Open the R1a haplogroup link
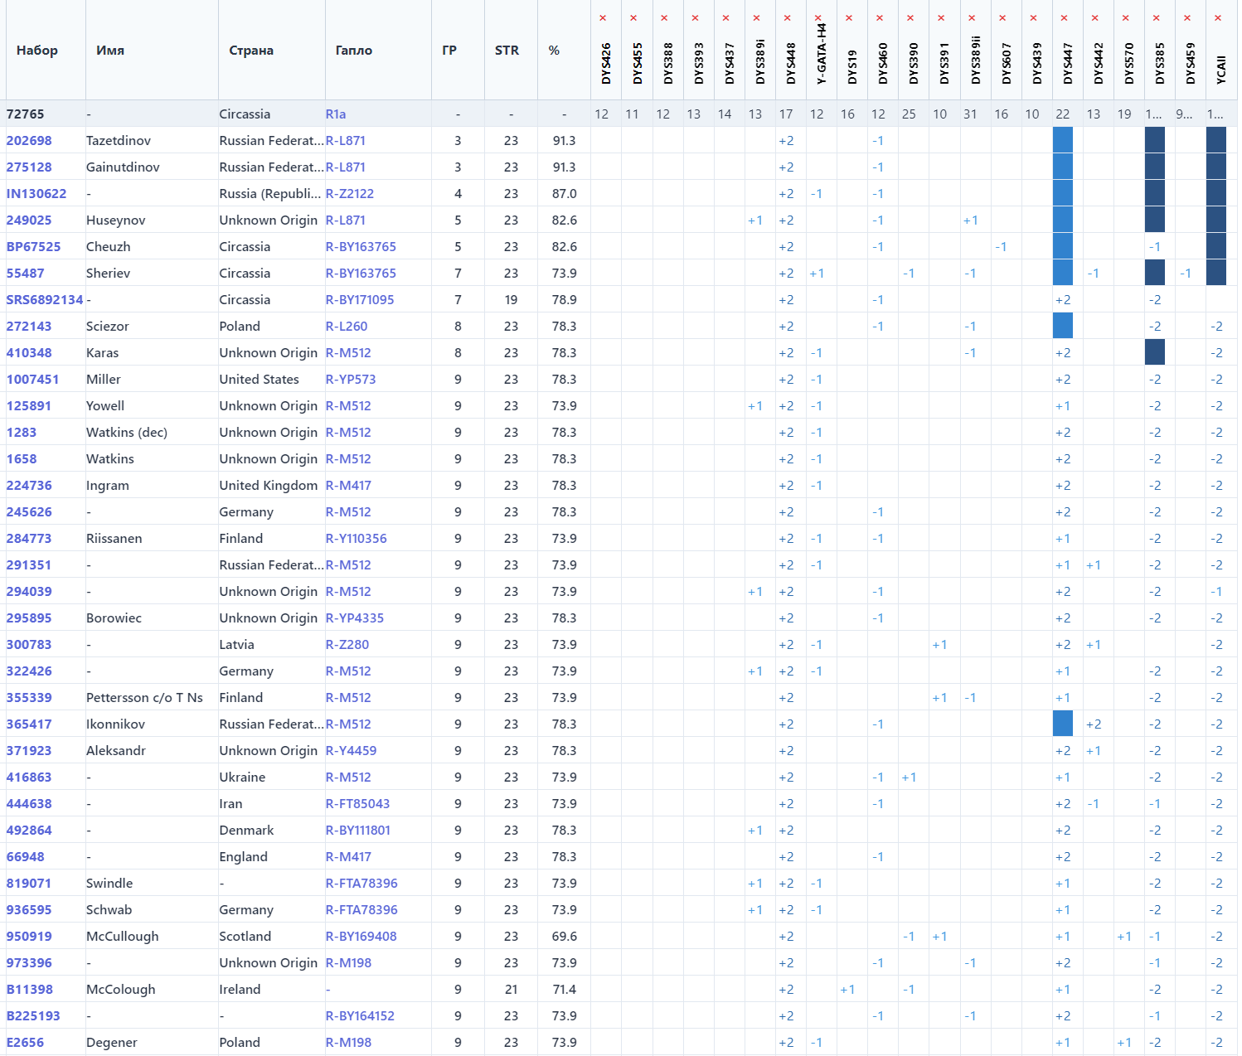 [x=336, y=114]
